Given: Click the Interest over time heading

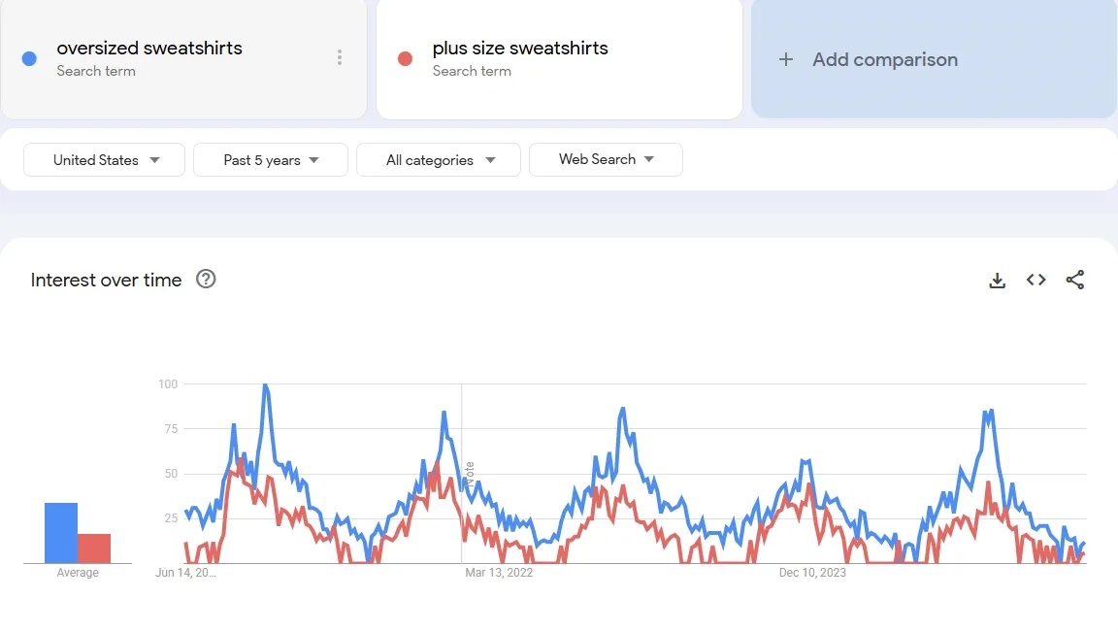Looking at the screenshot, I should click(106, 280).
